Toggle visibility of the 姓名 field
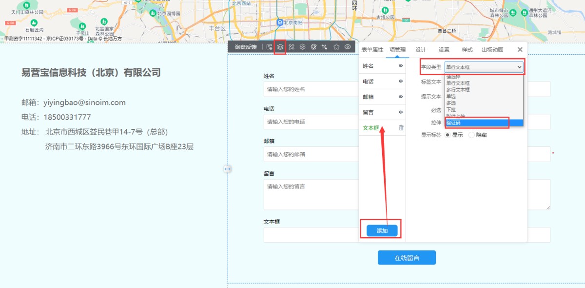The width and height of the screenshot is (585, 288). (401, 66)
